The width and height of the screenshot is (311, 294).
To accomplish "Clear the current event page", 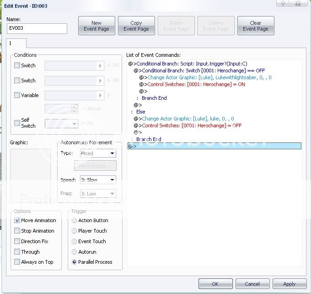I will 255,26.
